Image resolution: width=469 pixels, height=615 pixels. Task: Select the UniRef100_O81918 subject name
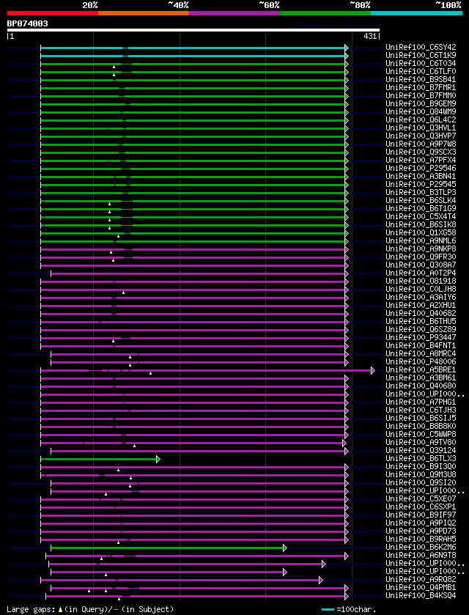pos(421,281)
